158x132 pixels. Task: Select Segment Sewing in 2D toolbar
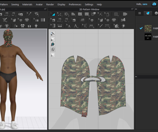60,20
